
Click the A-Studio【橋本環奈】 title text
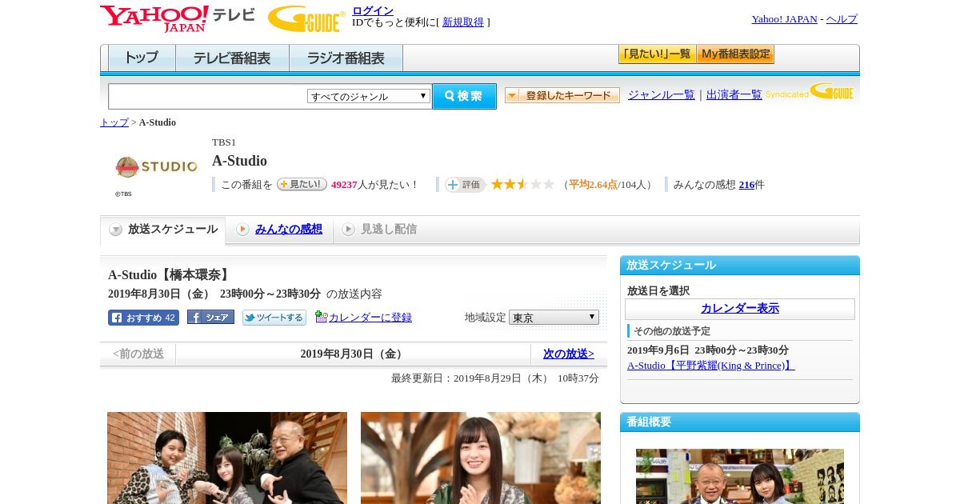pyautogui.click(x=170, y=274)
